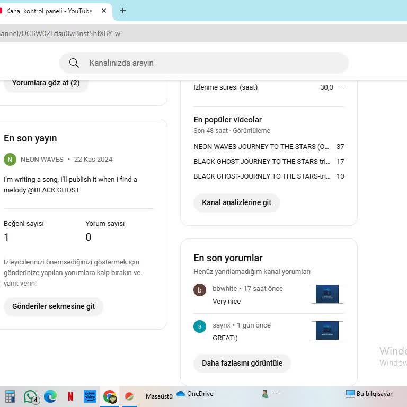This screenshot has height=407, width=407.
Task: Click bbwhite's profile avatar
Action: coord(200,290)
